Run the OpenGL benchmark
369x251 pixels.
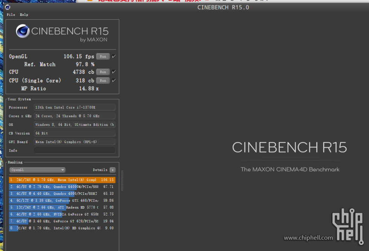(x=103, y=57)
